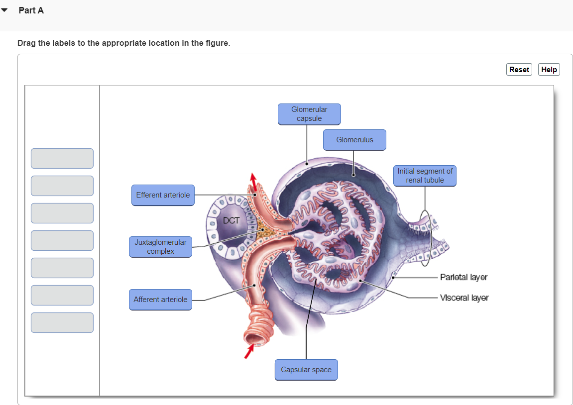The width and height of the screenshot is (573, 405).
Task: Open the Help dialog
Action: 549,69
